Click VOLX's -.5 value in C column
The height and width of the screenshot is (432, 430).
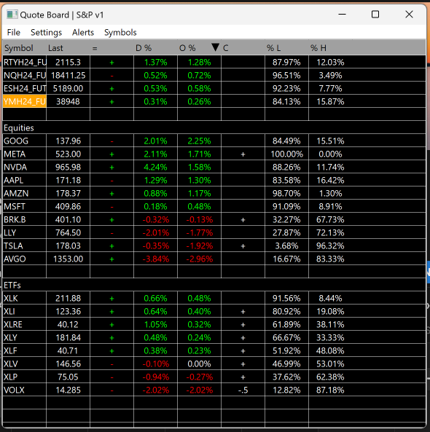click(x=243, y=390)
